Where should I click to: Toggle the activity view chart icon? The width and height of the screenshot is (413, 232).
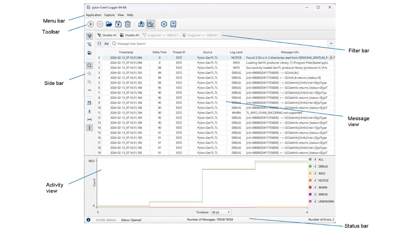[x=150, y=24]
